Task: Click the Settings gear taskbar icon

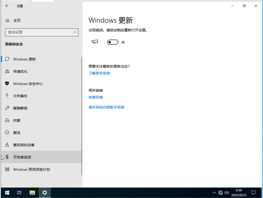Action: (x=45, y=193)
